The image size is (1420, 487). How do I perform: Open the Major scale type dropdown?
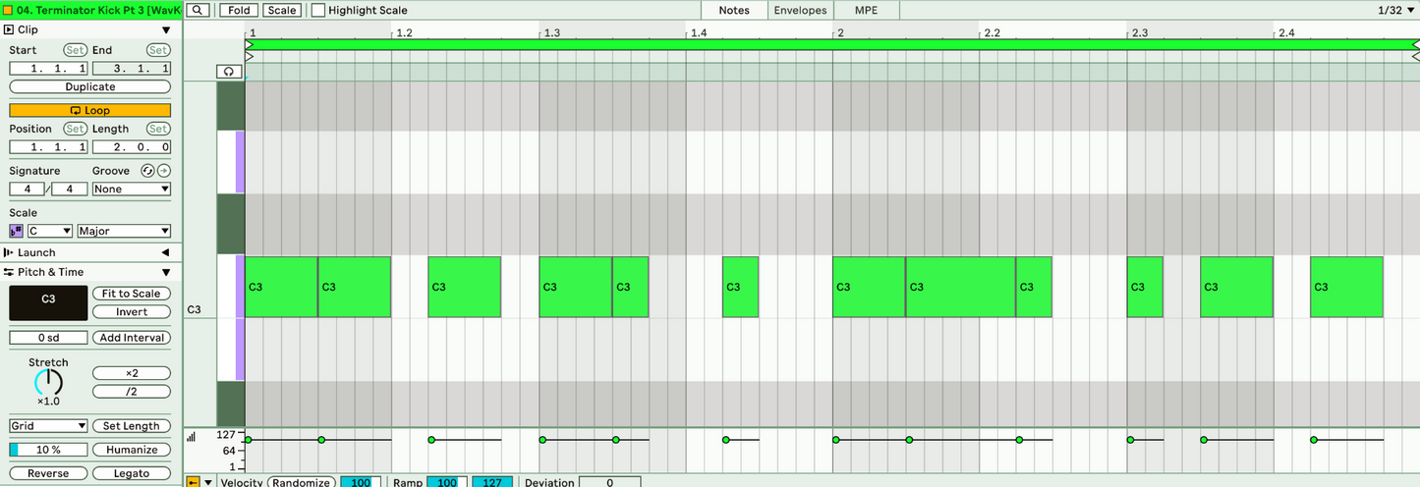[124, 231]
